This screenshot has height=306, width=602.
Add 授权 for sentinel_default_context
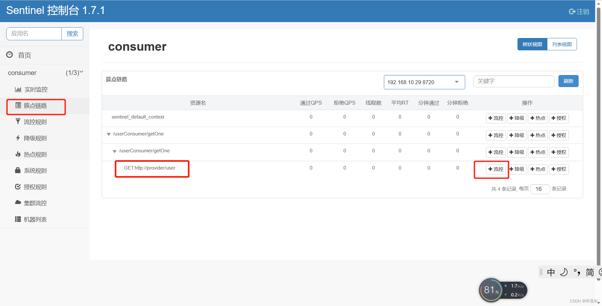click(559, 118)
